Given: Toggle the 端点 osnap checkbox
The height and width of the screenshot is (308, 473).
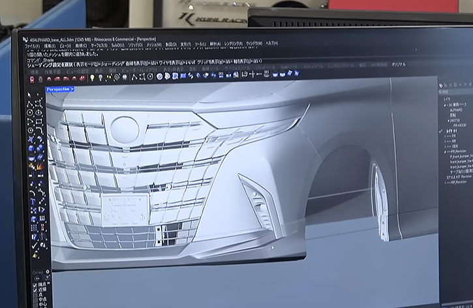Looking at the screenshot, I should point(35,285).
